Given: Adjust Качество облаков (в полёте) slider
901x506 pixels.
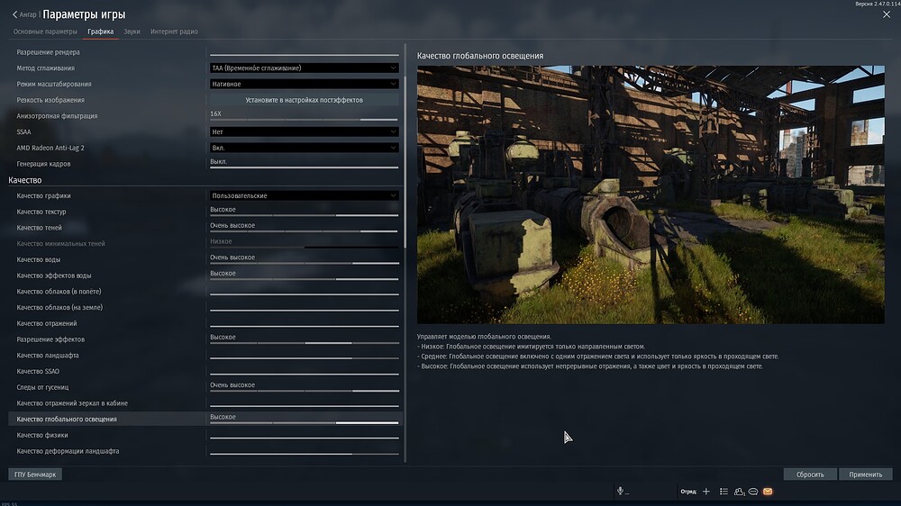Looking at the screenshot, I should (x=304, y=294).
